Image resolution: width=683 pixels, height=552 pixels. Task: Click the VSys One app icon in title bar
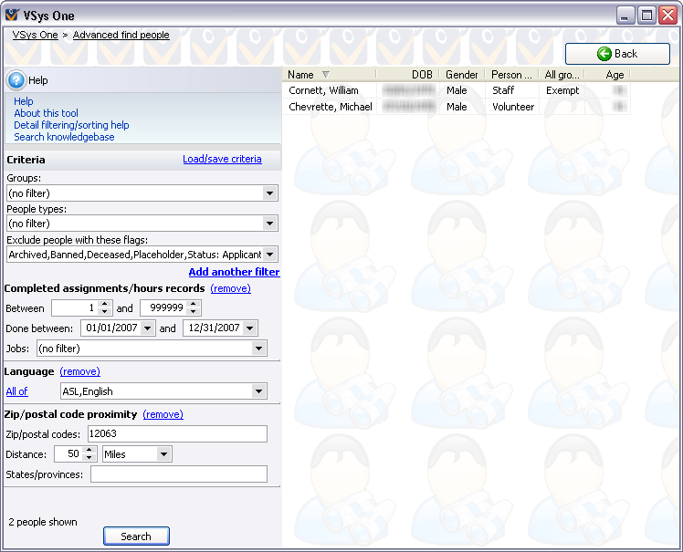pos(12,15)
